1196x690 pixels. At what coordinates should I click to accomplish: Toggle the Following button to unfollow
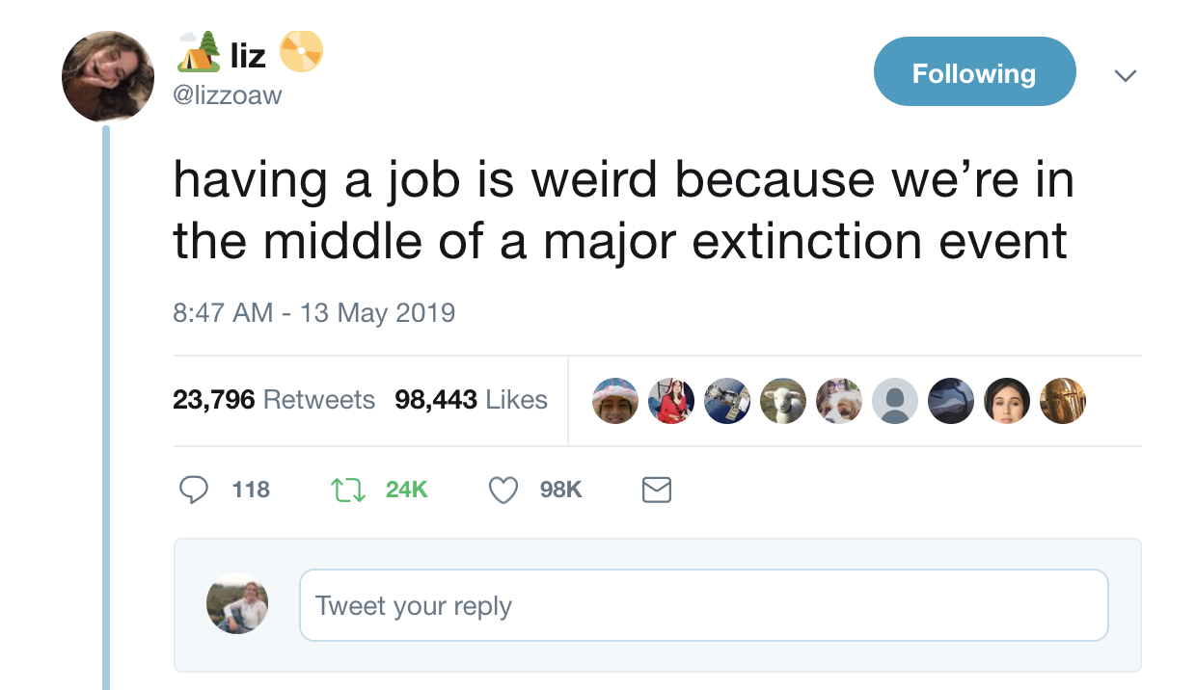point(973,72)
